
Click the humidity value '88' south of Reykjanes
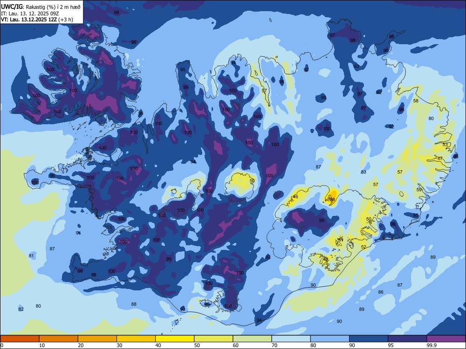[x=134, y=304]
